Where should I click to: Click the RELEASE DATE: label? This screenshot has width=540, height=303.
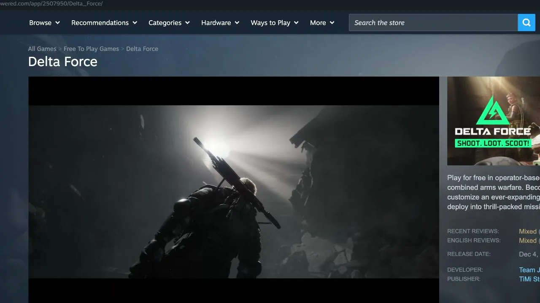pos(469,254)
